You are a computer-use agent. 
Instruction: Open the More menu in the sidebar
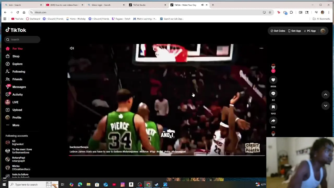click(13, 125)
